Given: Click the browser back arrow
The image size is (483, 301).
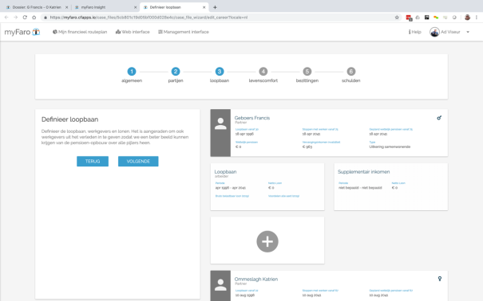Looking at the screenshot, I should tap(6, 18).
